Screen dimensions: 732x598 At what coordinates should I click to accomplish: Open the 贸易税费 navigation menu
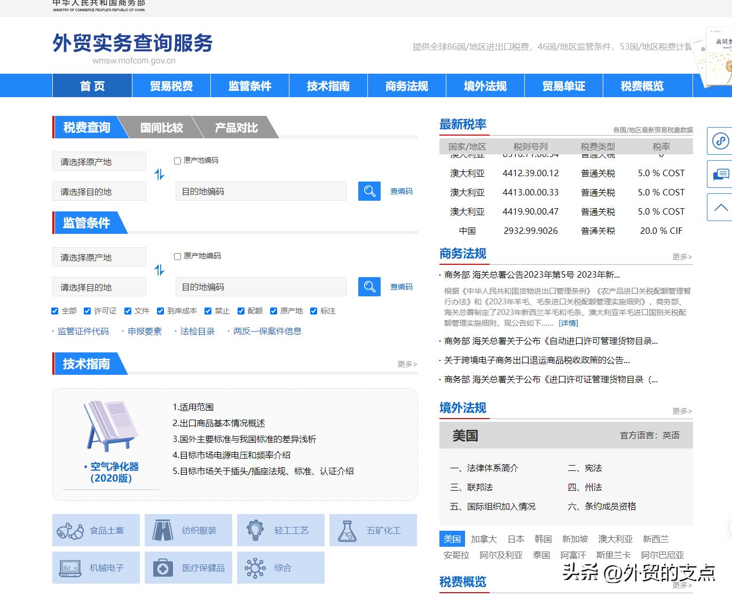[x=170, y=85]
